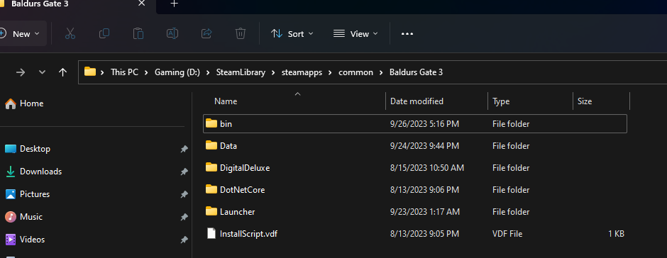Expand chevron after Gaming (D:) breadcrumb

coord(208,73)
